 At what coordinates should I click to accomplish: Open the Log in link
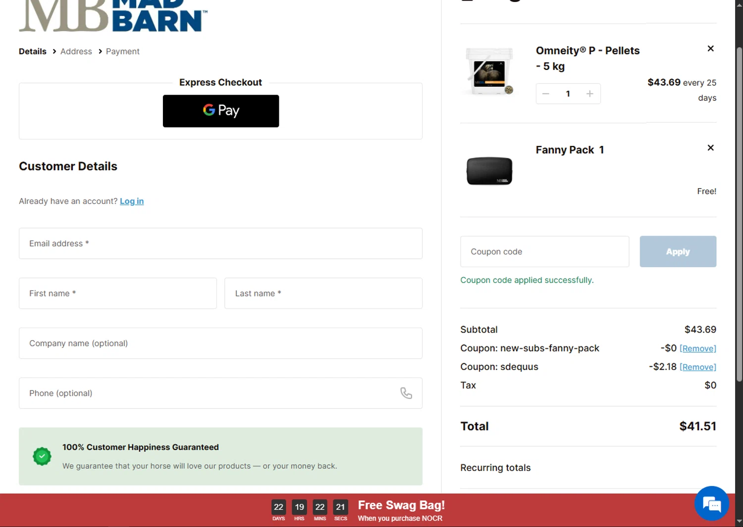[132, 201]
